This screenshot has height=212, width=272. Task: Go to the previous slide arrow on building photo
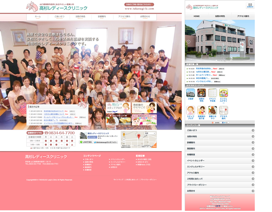[188, 41]
